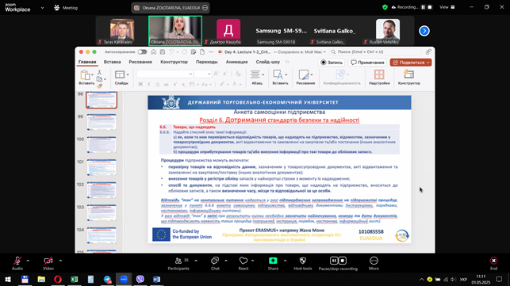
Task: Pause recording from the top Recording indicator
Action: click(x=424, y=7)
